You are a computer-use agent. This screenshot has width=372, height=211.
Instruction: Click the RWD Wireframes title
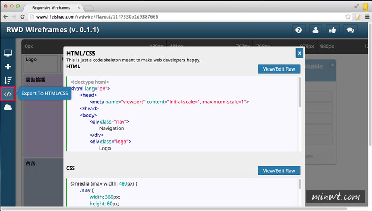pos(53,30)
